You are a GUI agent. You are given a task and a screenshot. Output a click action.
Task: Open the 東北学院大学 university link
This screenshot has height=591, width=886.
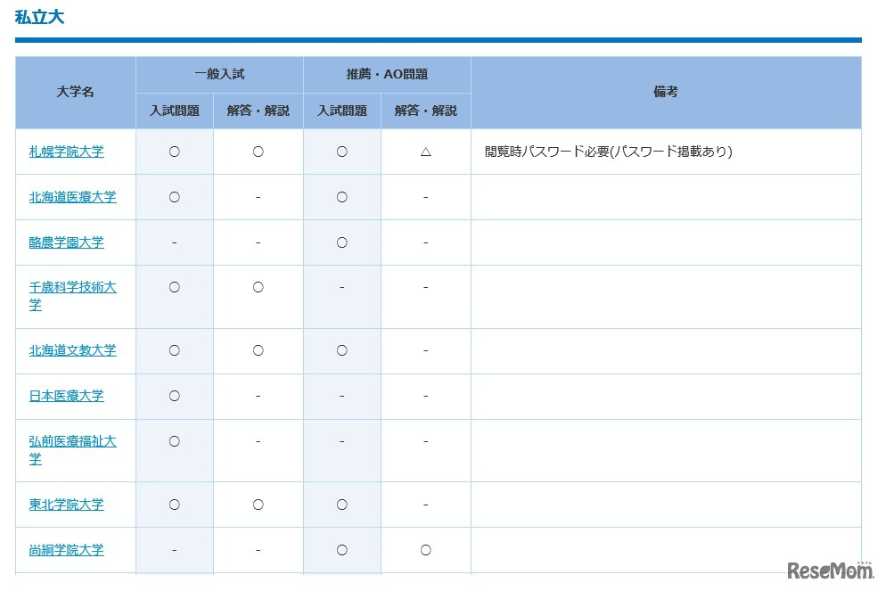[x=67, y=504]
